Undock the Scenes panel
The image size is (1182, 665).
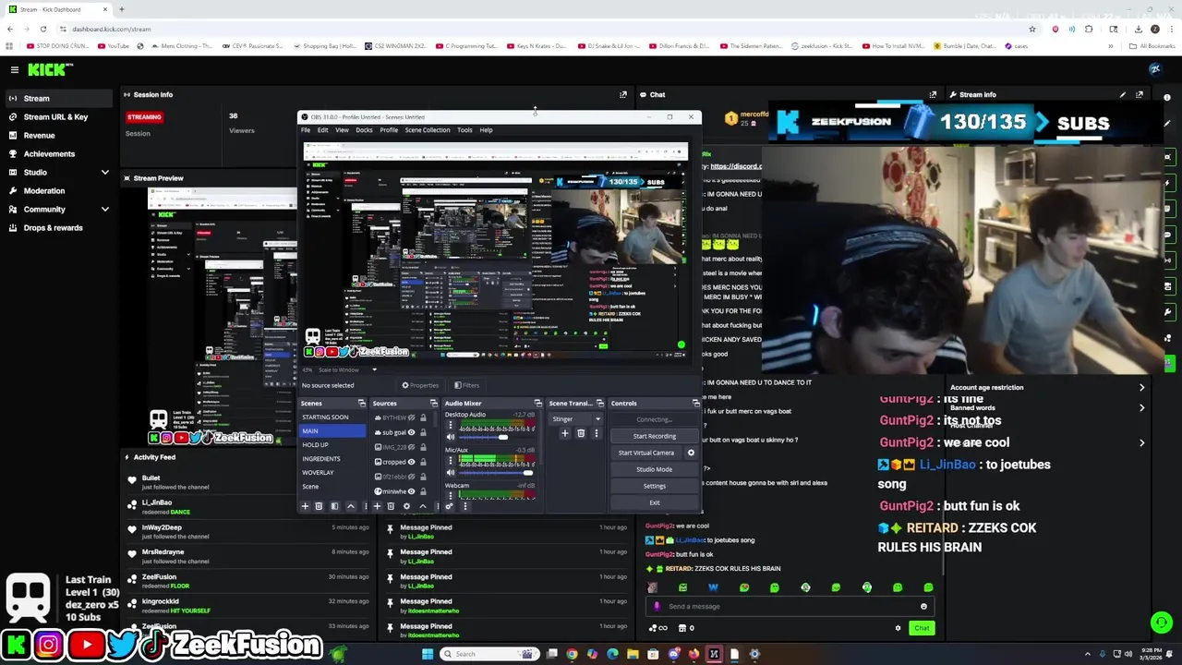coord(361,404)
